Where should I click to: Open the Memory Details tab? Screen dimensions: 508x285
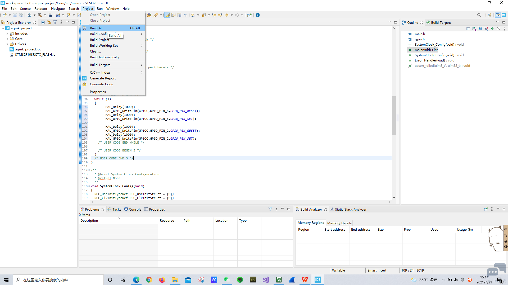(x=339, y=223)
